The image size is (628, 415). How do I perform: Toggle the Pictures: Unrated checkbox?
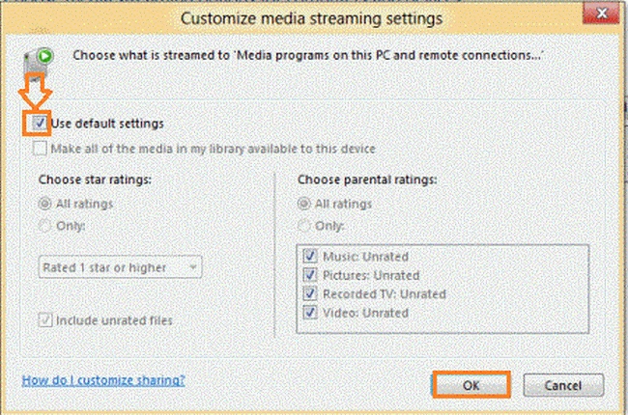click(309, 275)
